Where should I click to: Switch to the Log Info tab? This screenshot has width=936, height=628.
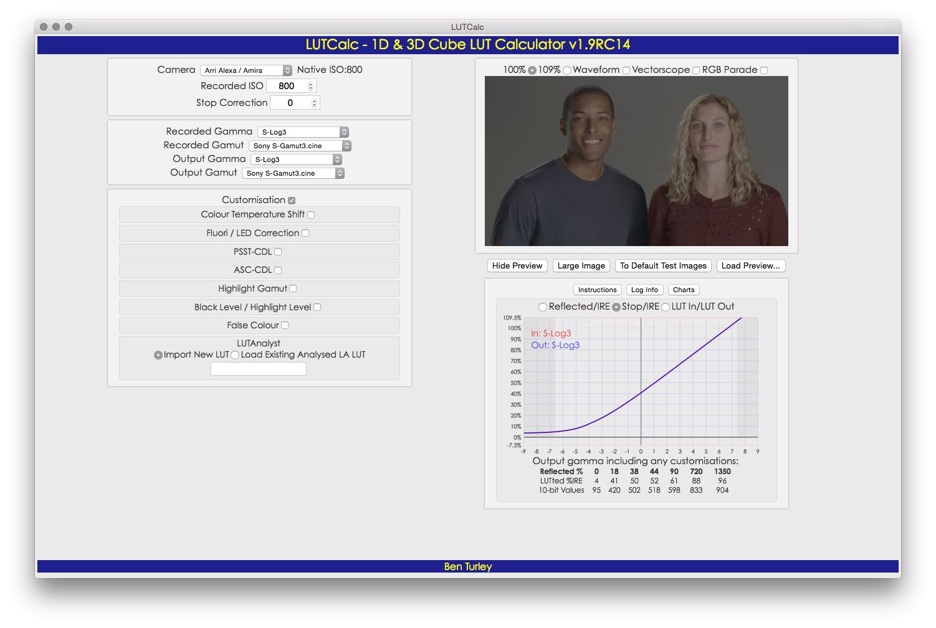point(644,290)
